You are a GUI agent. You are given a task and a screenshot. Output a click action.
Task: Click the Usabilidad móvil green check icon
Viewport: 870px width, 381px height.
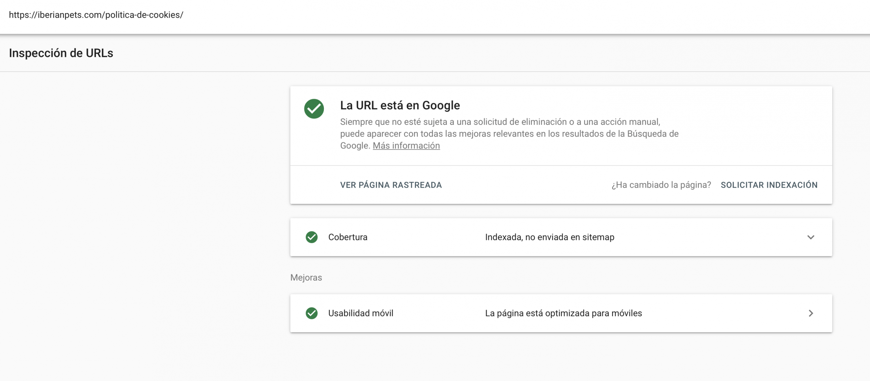point(312,313)
